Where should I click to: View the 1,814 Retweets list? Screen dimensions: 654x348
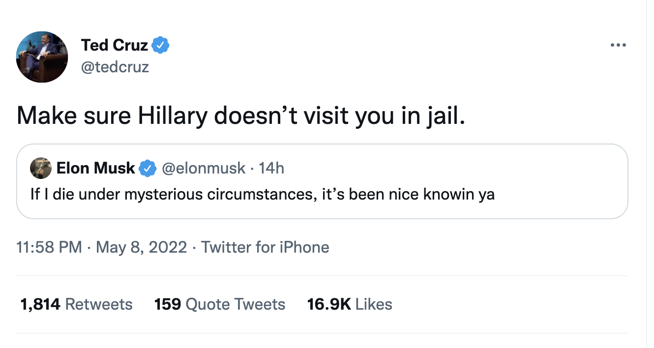point(76,304)
